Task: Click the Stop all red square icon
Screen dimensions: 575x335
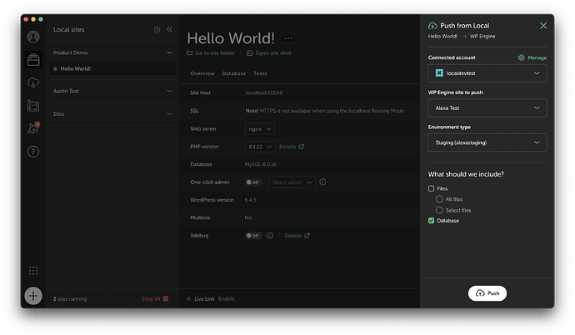Action: tap(166, 298)
